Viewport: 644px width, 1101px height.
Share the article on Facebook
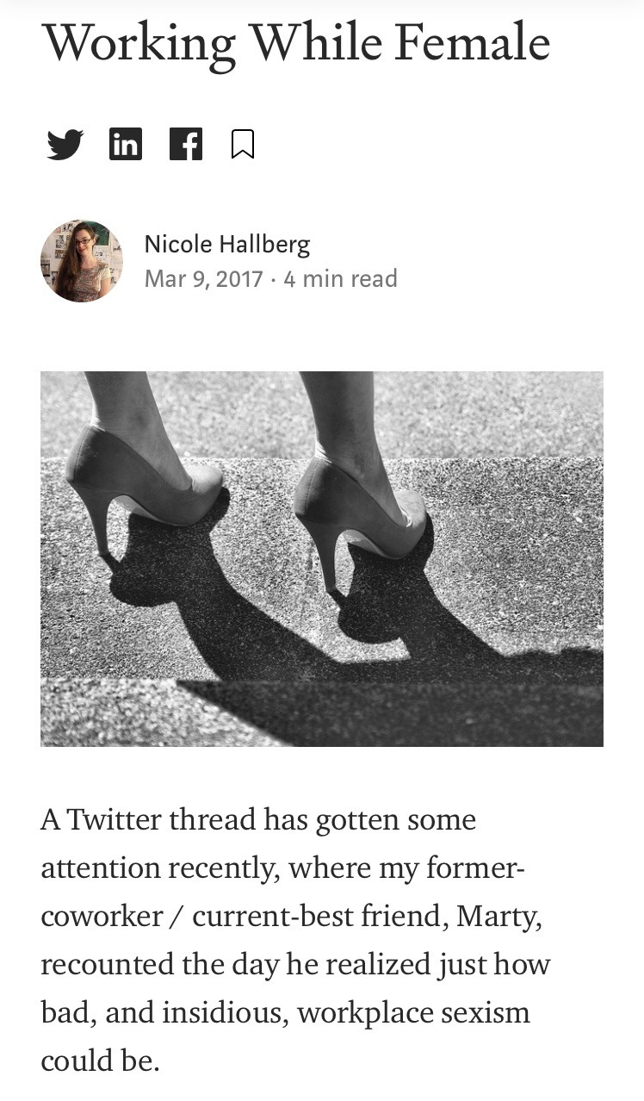click(x=185, y=144)
